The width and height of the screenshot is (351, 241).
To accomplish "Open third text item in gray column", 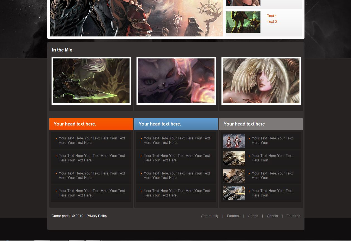I will coord(272,175).
